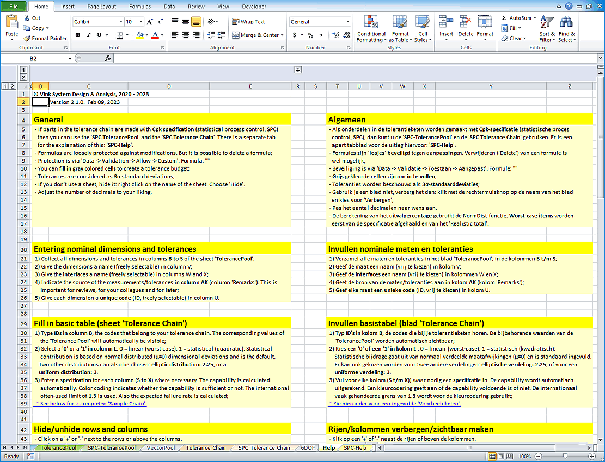This screenshot has width=605, height=462.
Task: Open the Name Box dropdown arrow
Action: pos(70,59)
